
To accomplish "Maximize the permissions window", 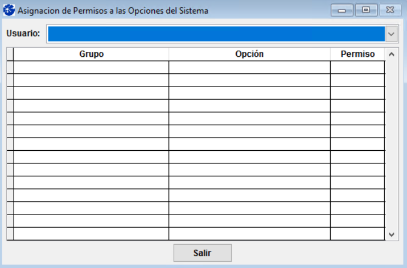I will (366, 10).
